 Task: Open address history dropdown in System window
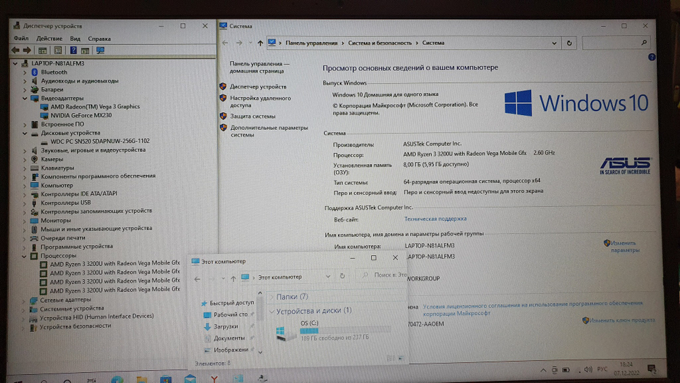coord(554,43)
